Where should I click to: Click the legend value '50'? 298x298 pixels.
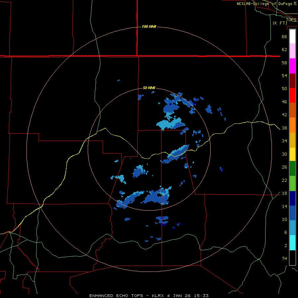pos(284,88)
